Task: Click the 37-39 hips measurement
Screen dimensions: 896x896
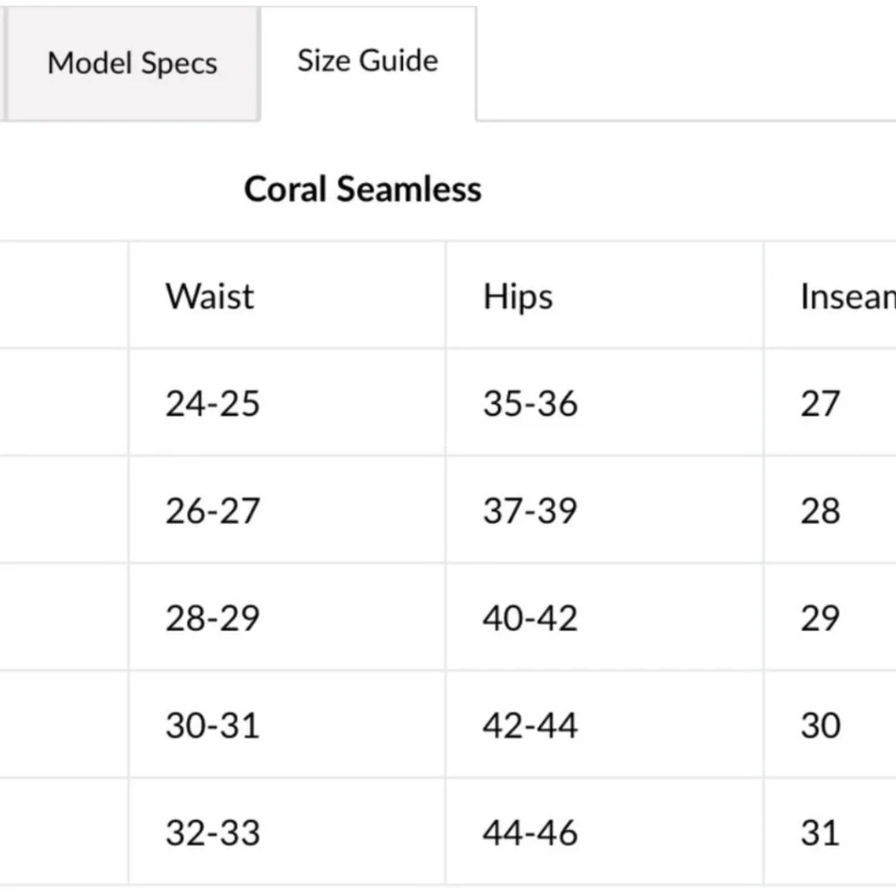Action: pos(530,511)
